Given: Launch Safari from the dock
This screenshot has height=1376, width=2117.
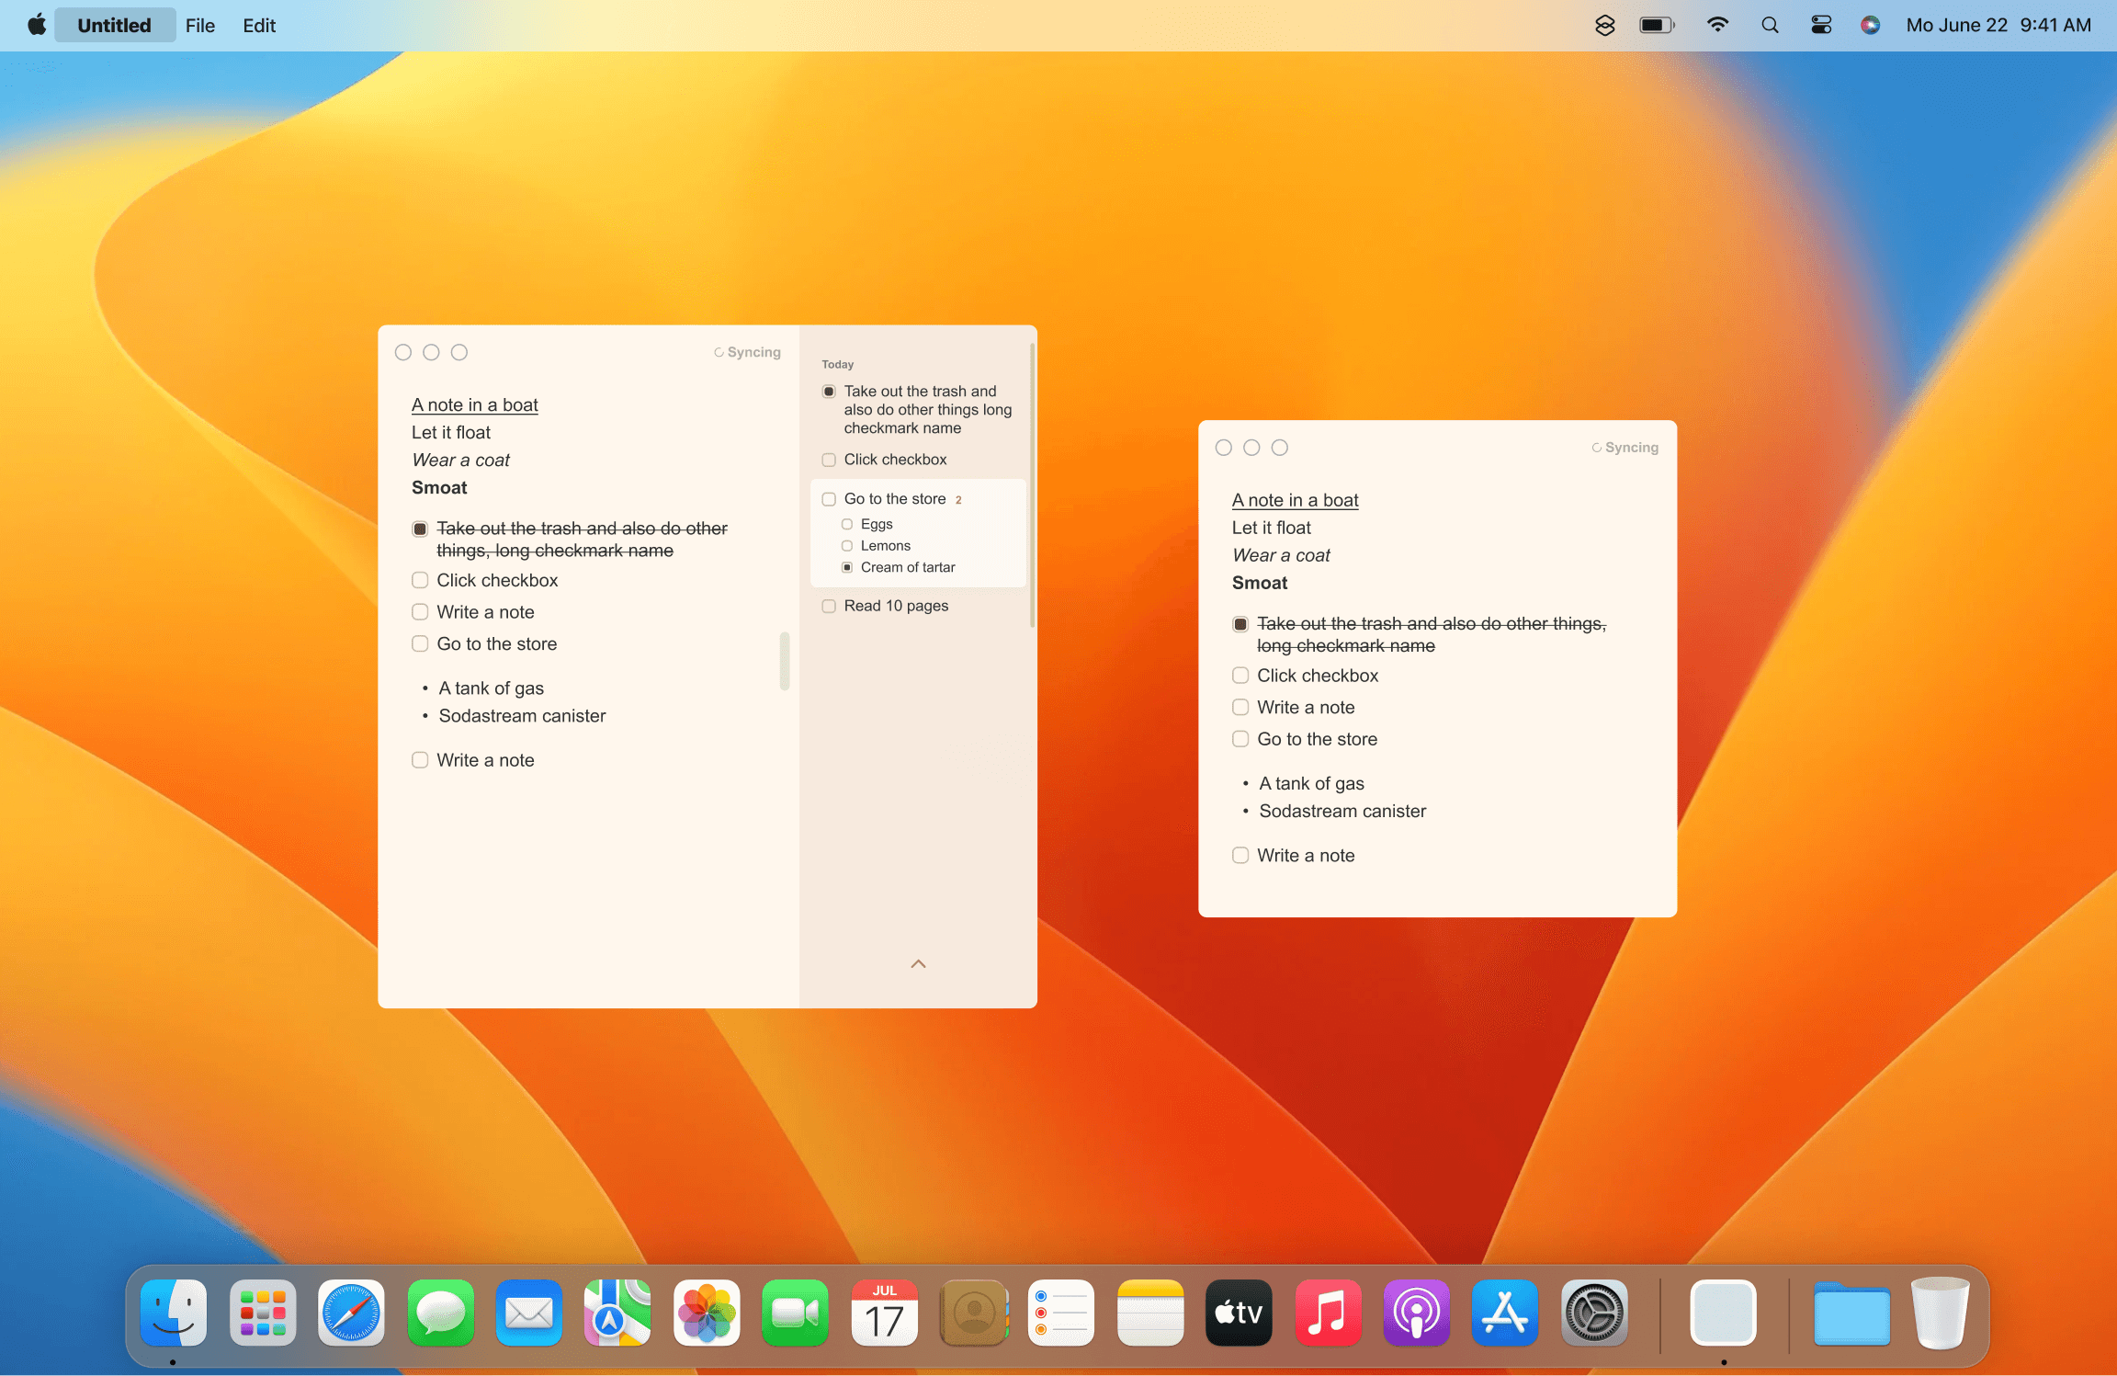Looking at the screenshot, I should coord(351,1313).
